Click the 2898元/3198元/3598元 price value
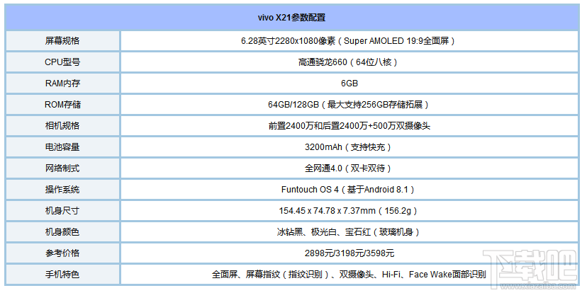The image size is (582, 293). pyautogui.click(x=349, y=253)
